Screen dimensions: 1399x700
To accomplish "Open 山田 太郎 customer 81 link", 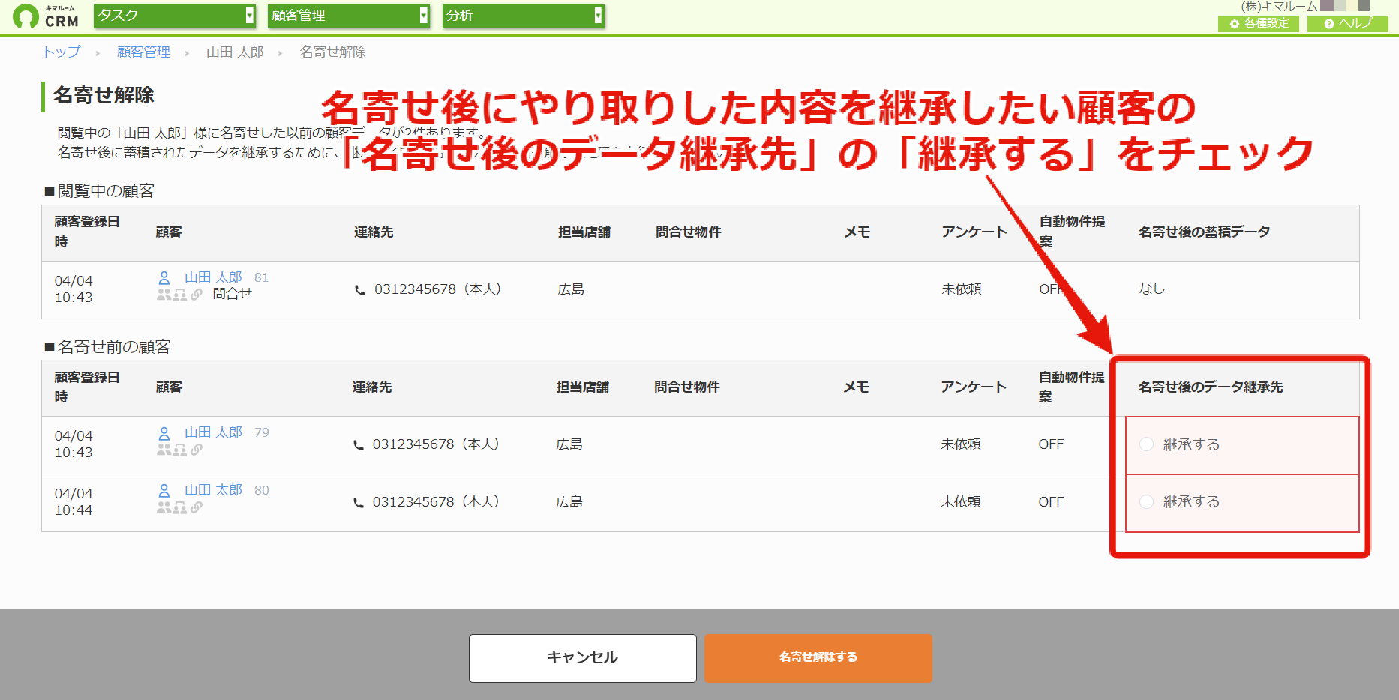I will tap(213, 277).
